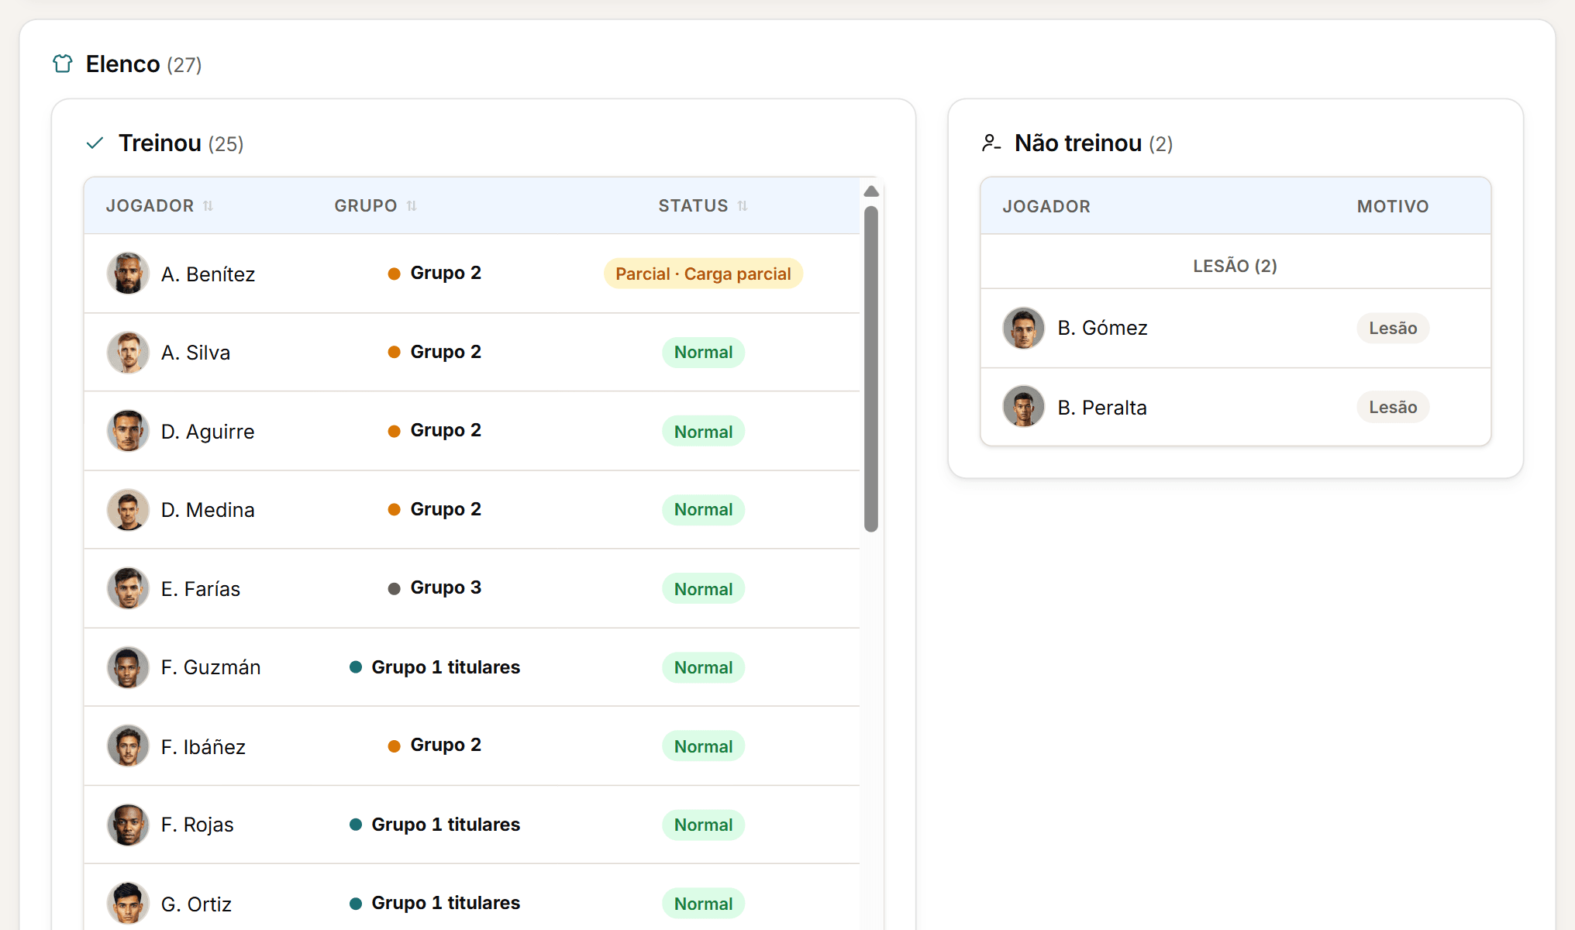Click the STATUS column header

[x=694, y=205]
